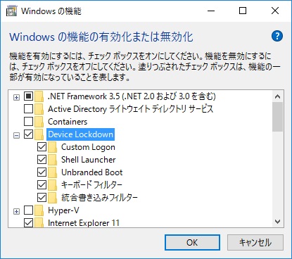Confirm changes with the OK button
The width and height of the screenshot is (292, 259).
[192, 242]
